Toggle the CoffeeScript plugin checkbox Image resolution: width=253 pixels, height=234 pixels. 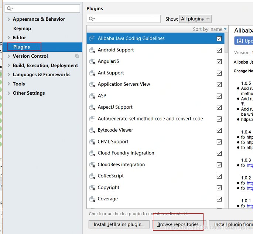coord(219,176)
